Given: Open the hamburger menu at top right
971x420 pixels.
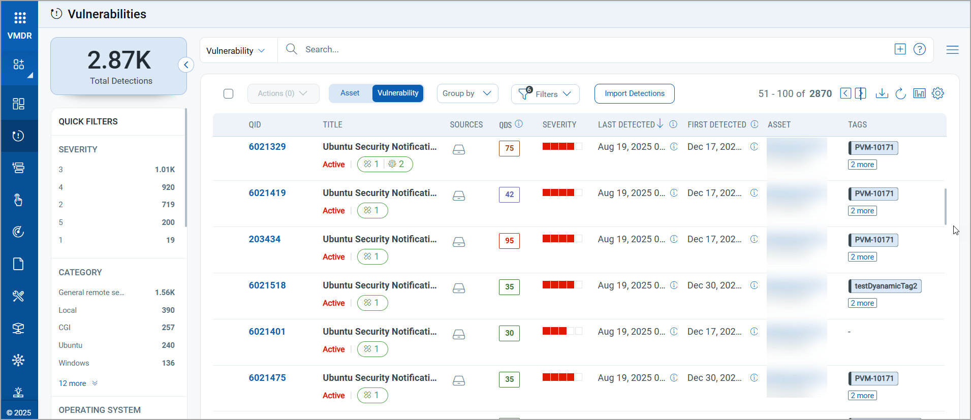Looking at the screenshot, I should (952, 50).
